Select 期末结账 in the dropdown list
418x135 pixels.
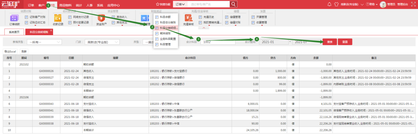click(x=166, y=33)
